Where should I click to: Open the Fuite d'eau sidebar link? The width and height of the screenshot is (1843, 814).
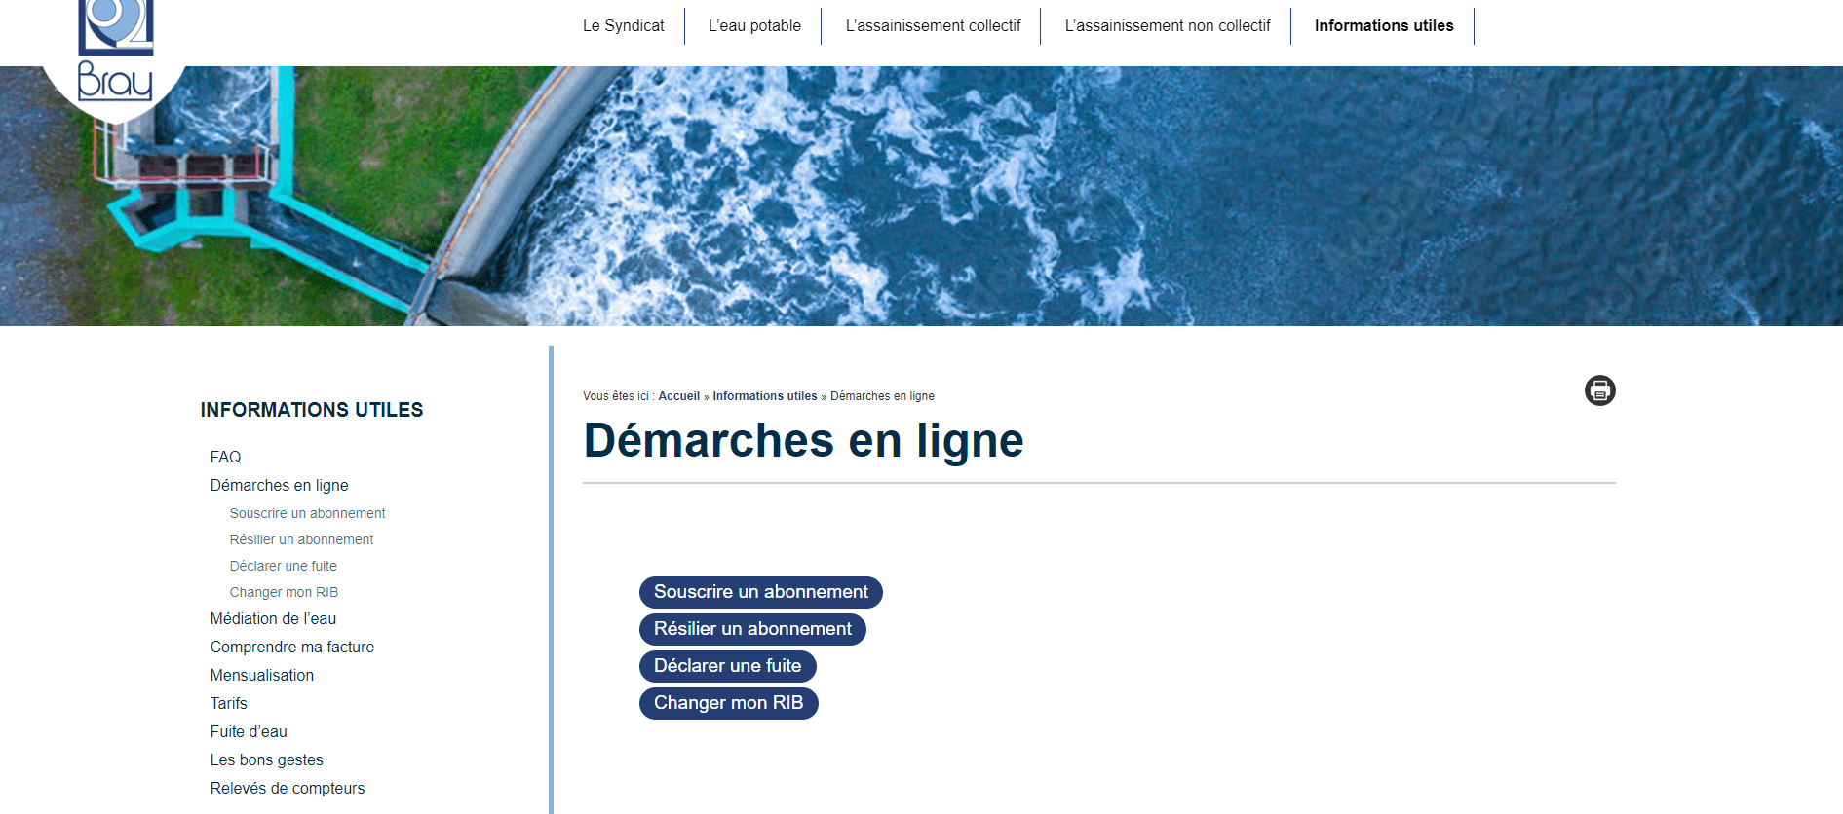[249, 731]
